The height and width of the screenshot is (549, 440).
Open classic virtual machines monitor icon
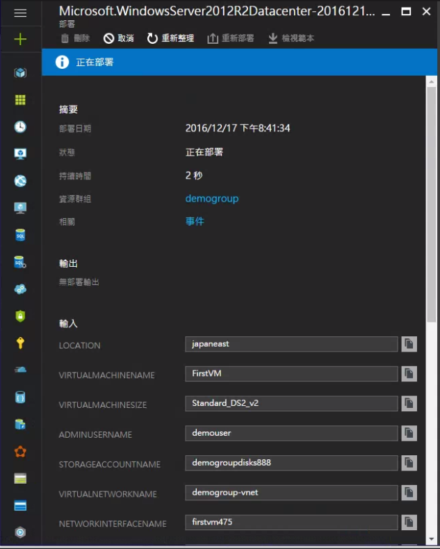20,208
